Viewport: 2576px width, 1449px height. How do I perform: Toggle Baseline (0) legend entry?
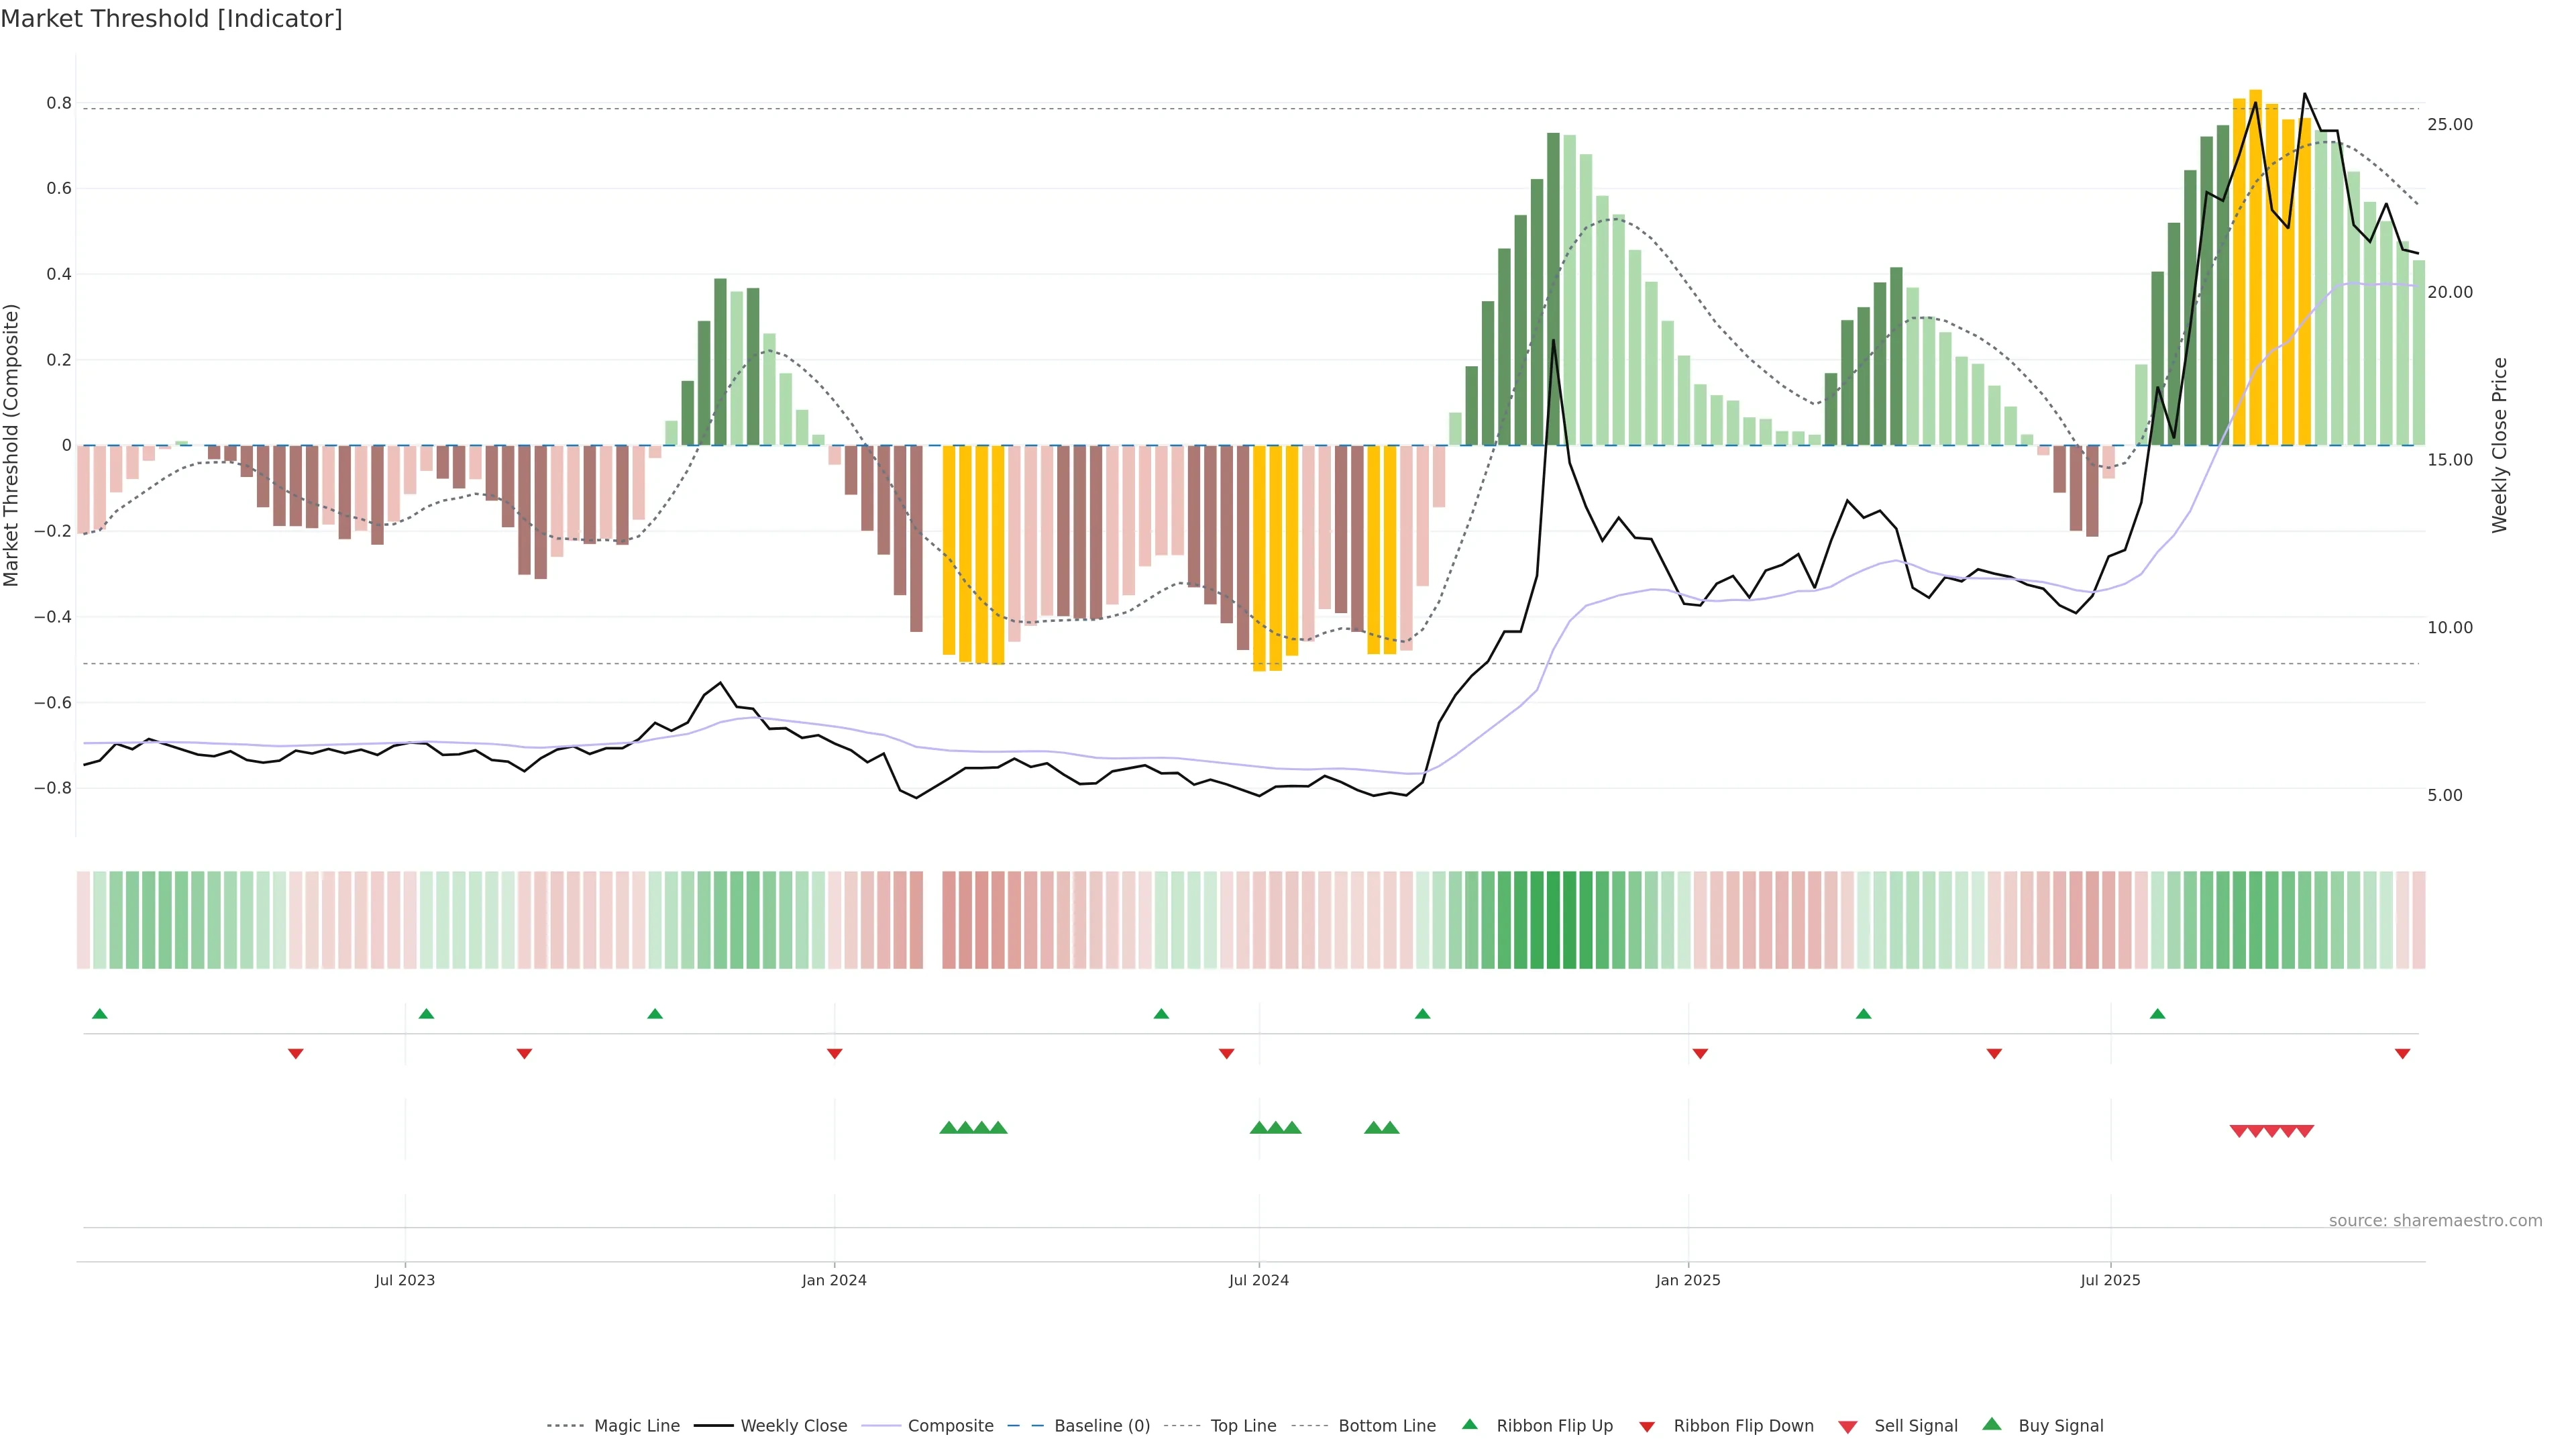(x=1102, y=1426)
